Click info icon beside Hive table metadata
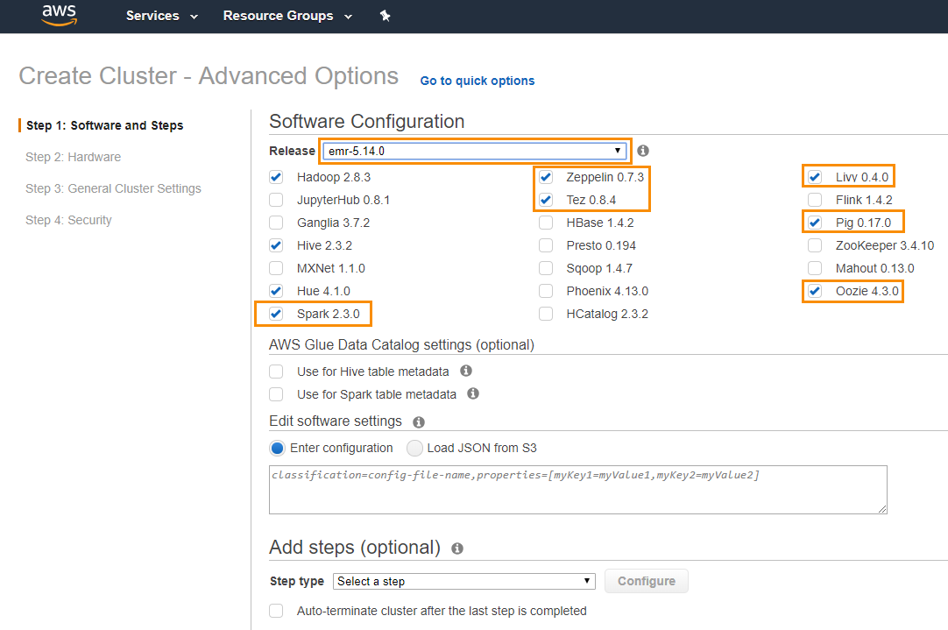This screenshot has height=630, width=948. click(x=465, y=371)
